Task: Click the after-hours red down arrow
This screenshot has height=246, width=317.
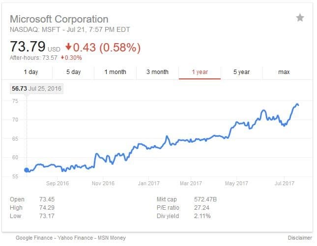Action: click(62, 57)
